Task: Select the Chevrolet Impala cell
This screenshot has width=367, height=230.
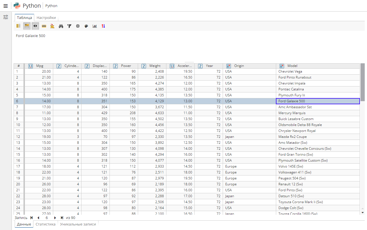Action: (318, 83)
